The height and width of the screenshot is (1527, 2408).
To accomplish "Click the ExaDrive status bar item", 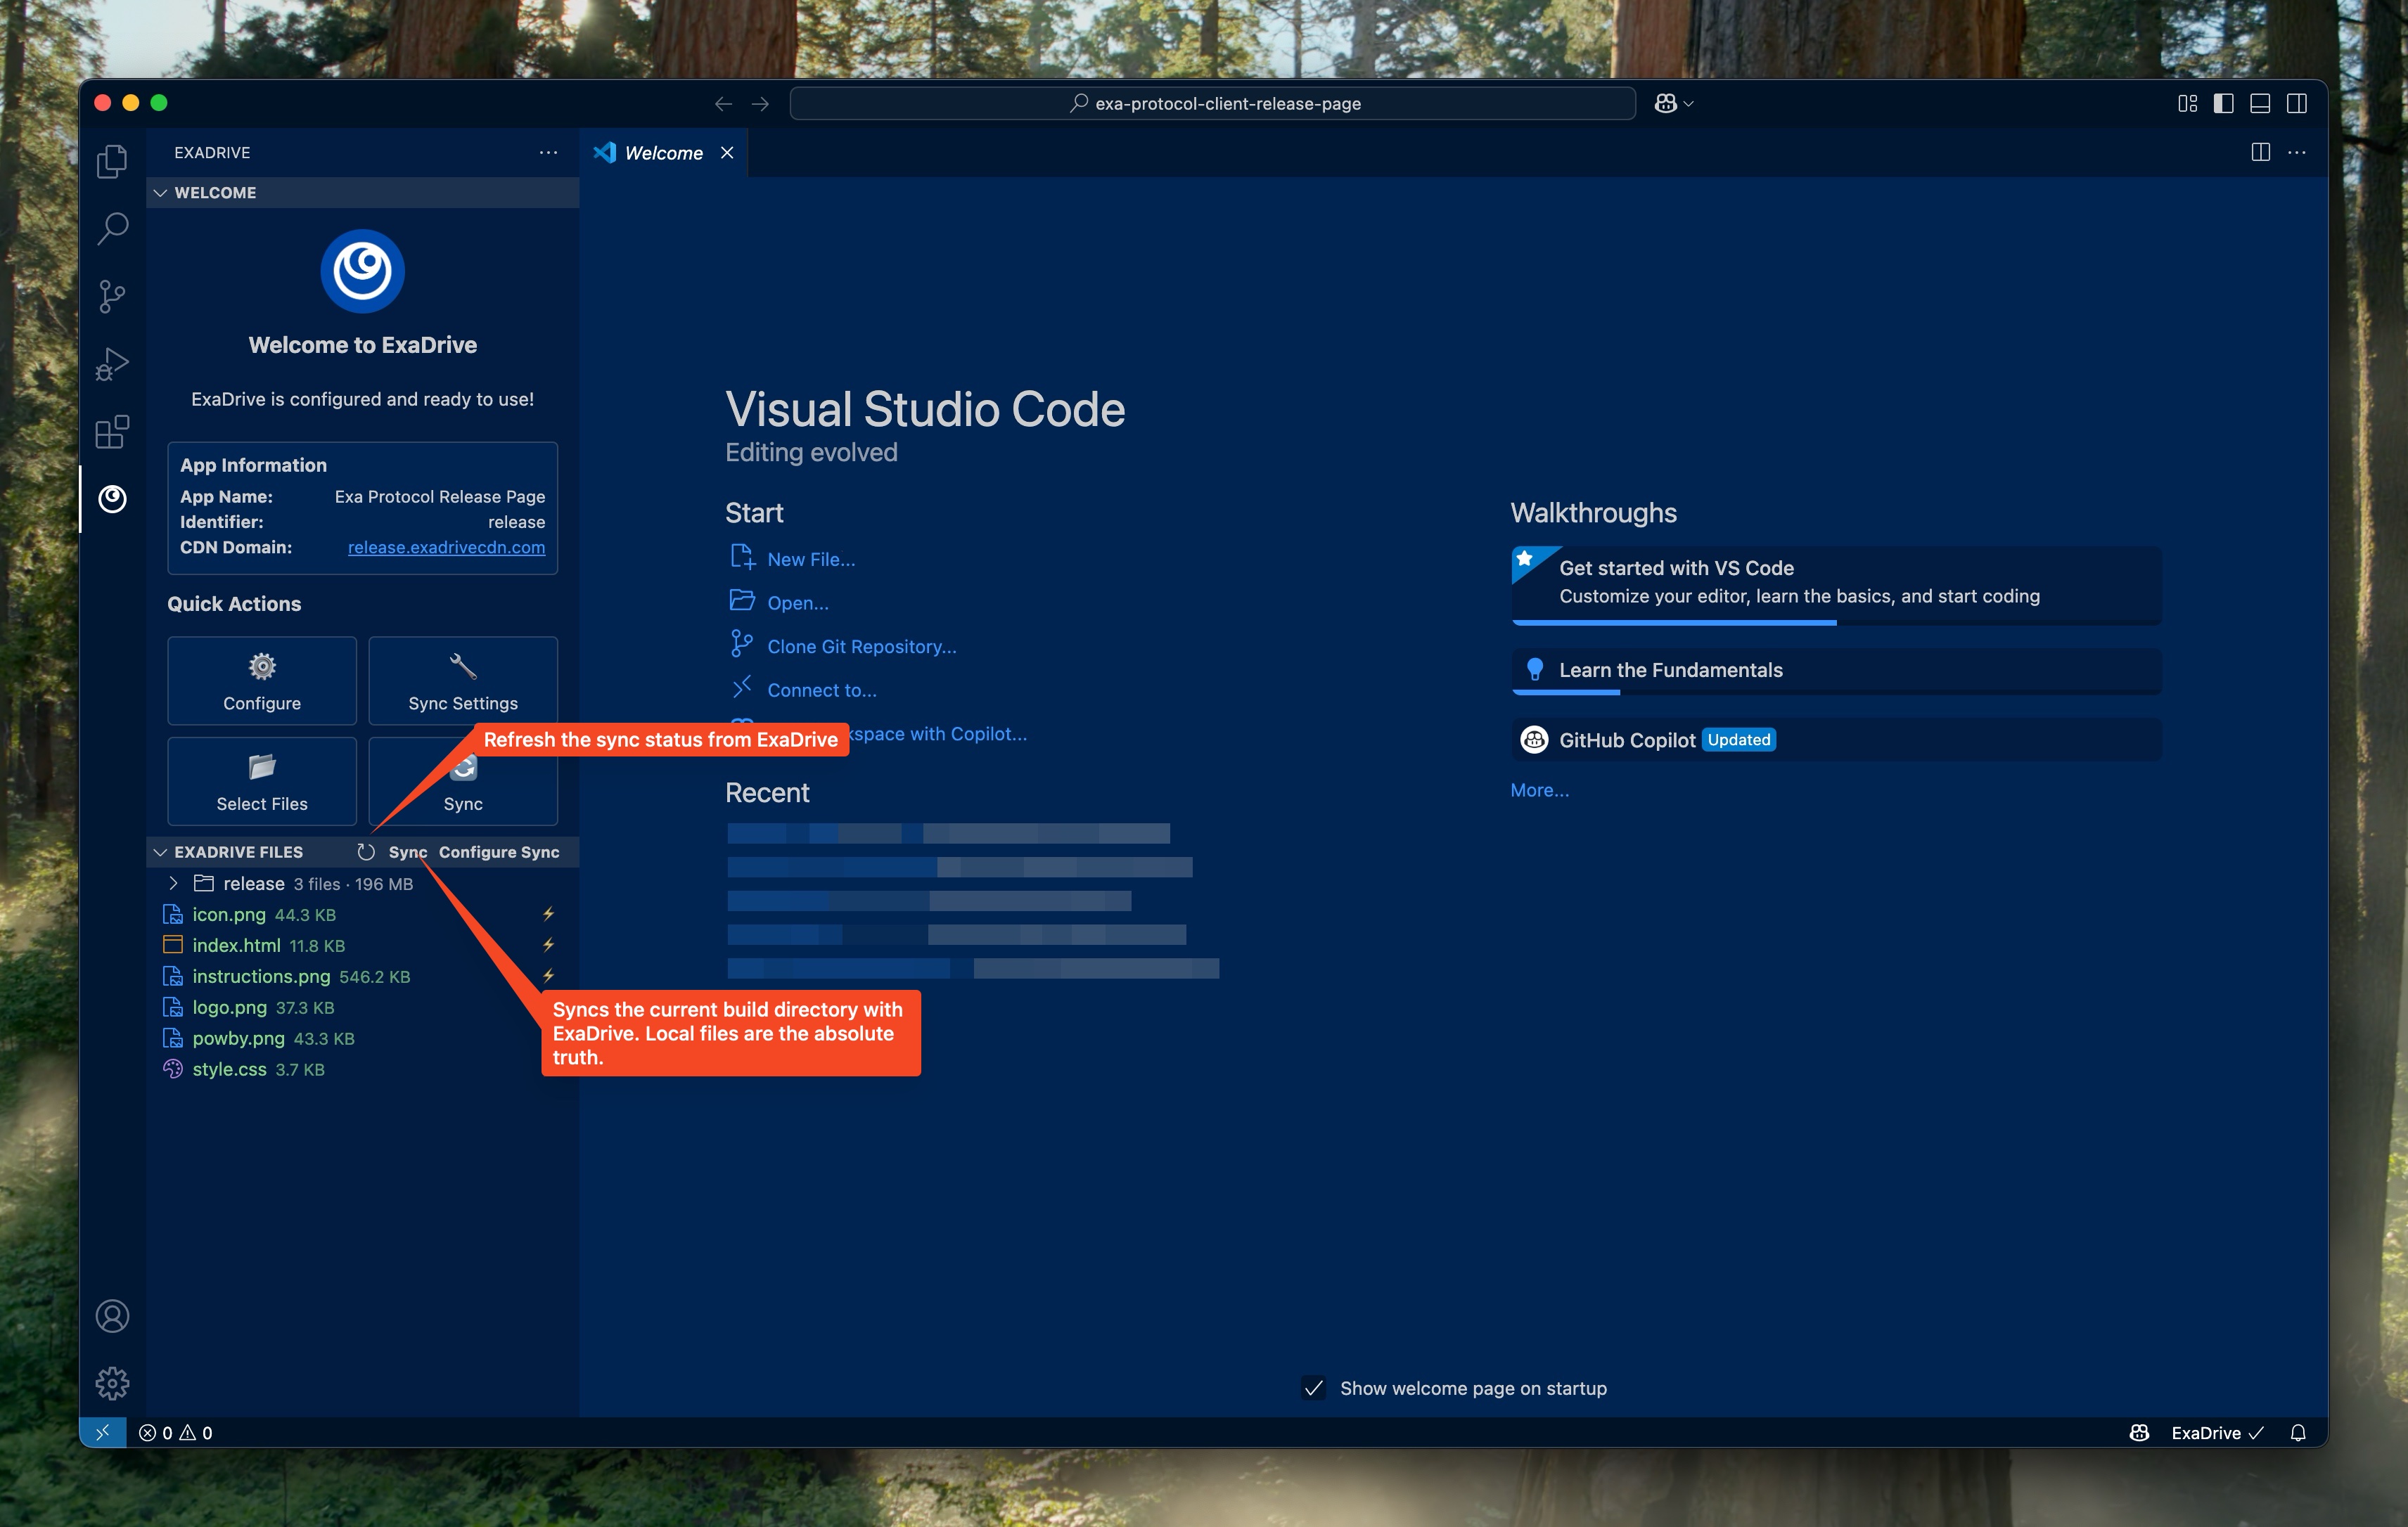I will point(2217,1432).
